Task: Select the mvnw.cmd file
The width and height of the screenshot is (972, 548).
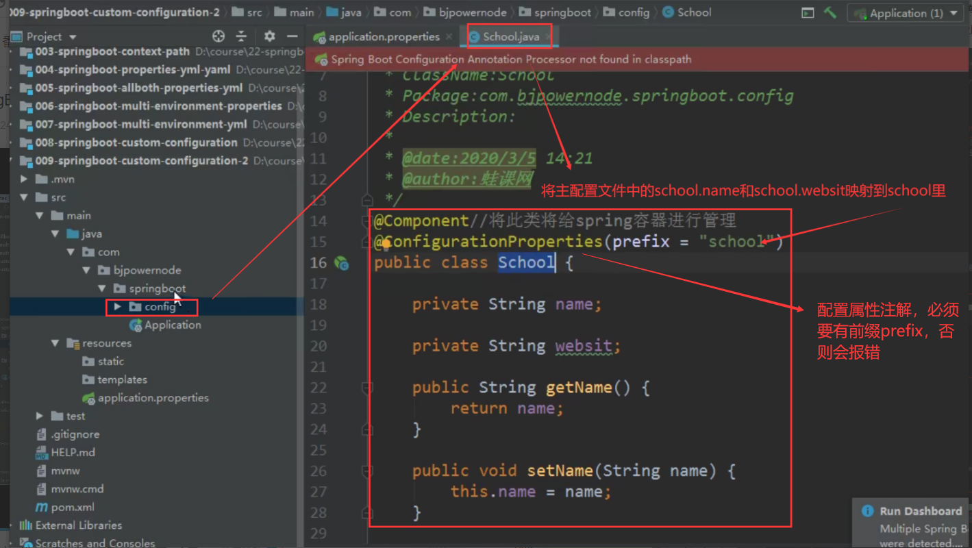Action: pos(70,489)
